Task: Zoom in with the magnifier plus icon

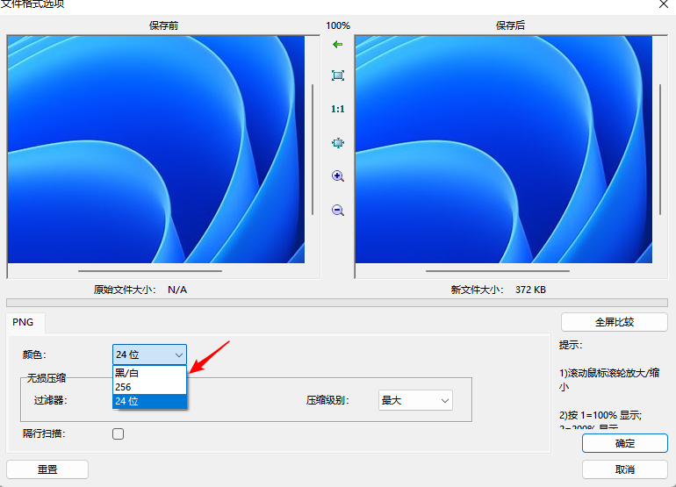Action: click(338, 176)
